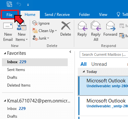Open the File tab
This screenshot has height=119, width=128.
point(9,15)
